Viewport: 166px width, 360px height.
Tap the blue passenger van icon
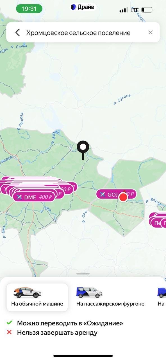89,292
